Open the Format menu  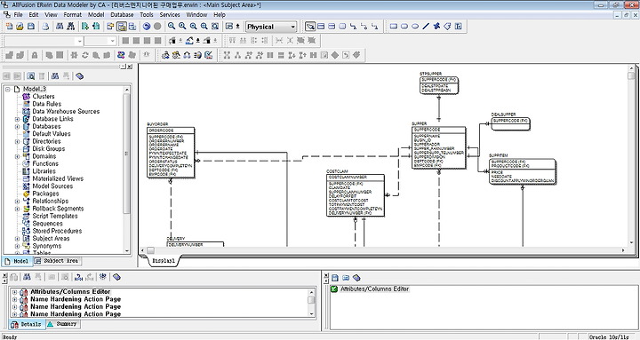pos(72,15)
